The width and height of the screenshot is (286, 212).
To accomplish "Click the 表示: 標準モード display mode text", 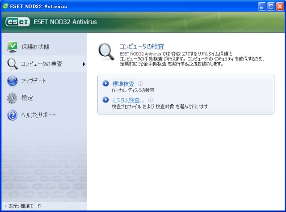I will [25, 206].
